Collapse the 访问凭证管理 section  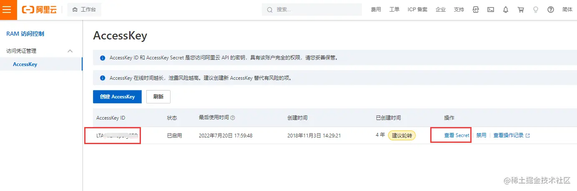point(41,51)
